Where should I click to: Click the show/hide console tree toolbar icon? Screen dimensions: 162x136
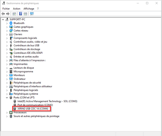click(14, 14)
